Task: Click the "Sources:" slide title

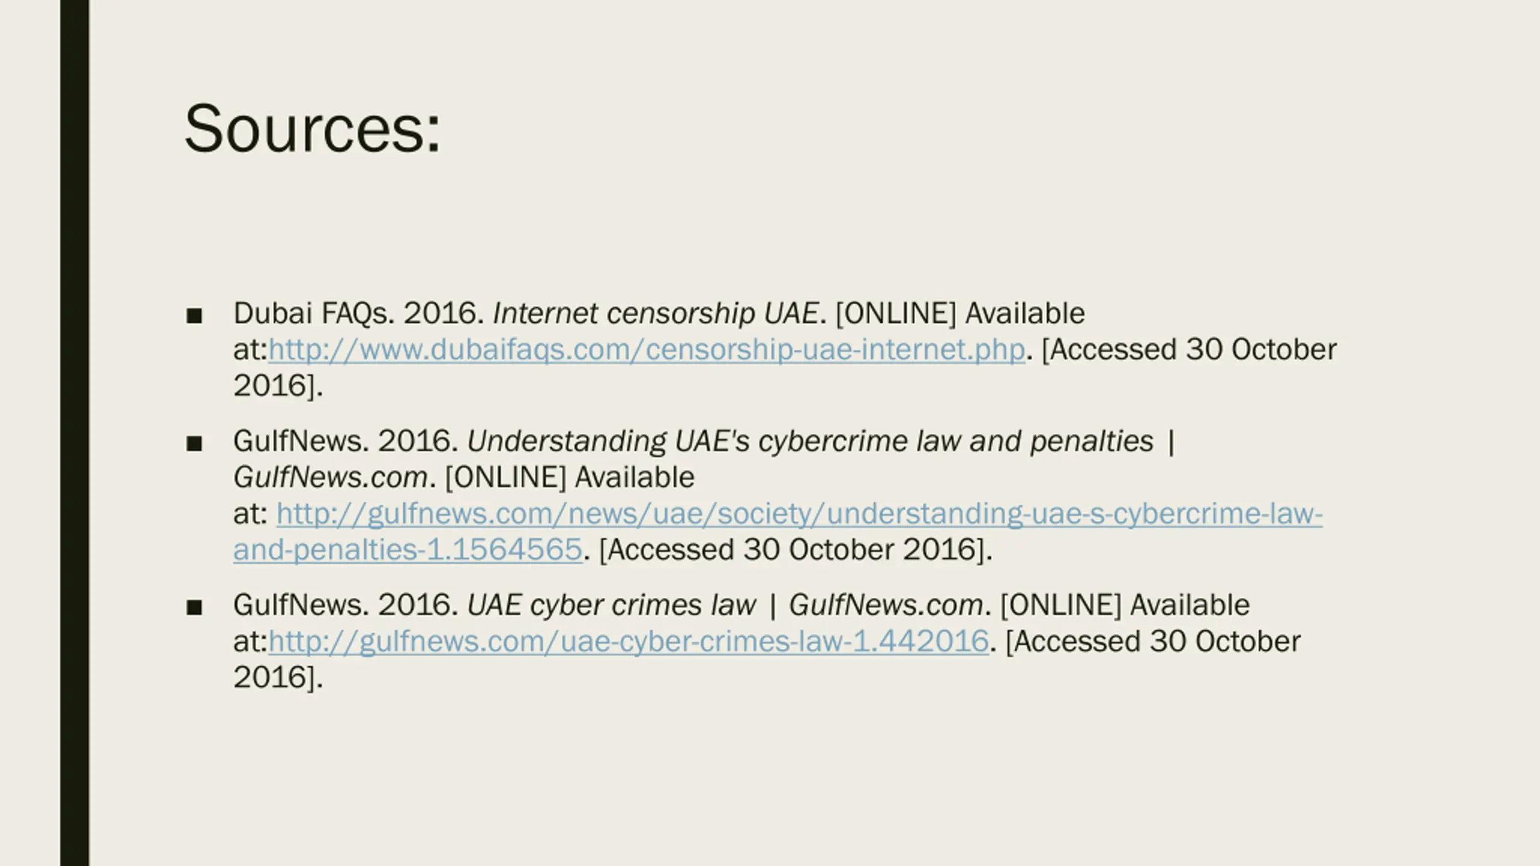Action: point(312,128)
